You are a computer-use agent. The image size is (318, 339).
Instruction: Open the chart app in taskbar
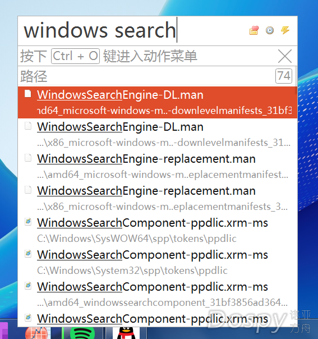[x=36, y=333]
